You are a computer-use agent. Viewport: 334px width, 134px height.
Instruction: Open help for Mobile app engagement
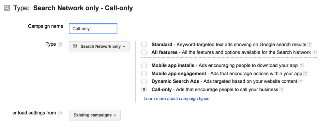(x=306, y=74)
